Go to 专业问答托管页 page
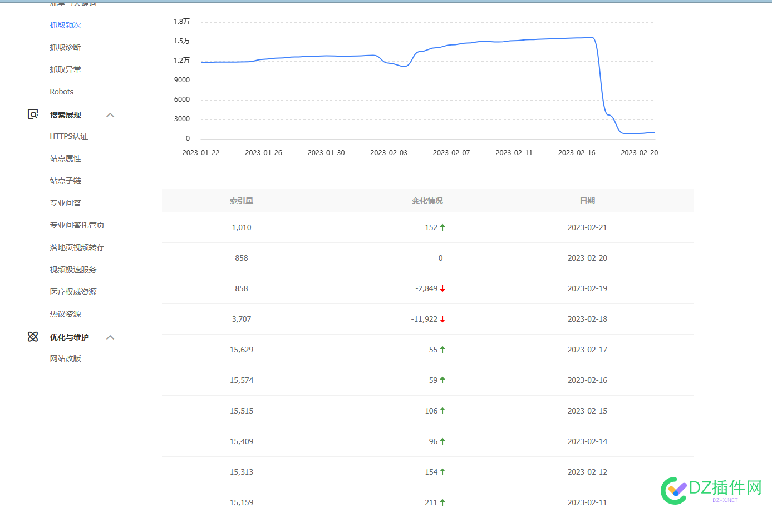The width and height of the screenshot is (772, 513). [77, 225]
